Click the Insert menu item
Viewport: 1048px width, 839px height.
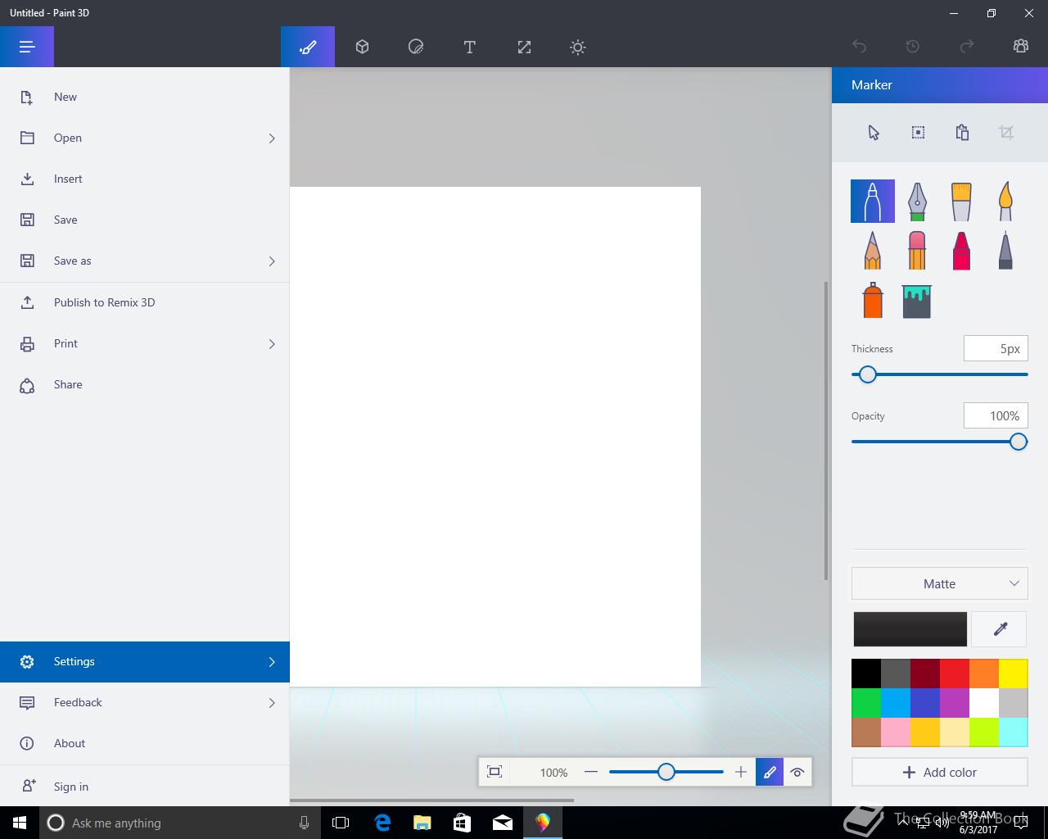68,179
